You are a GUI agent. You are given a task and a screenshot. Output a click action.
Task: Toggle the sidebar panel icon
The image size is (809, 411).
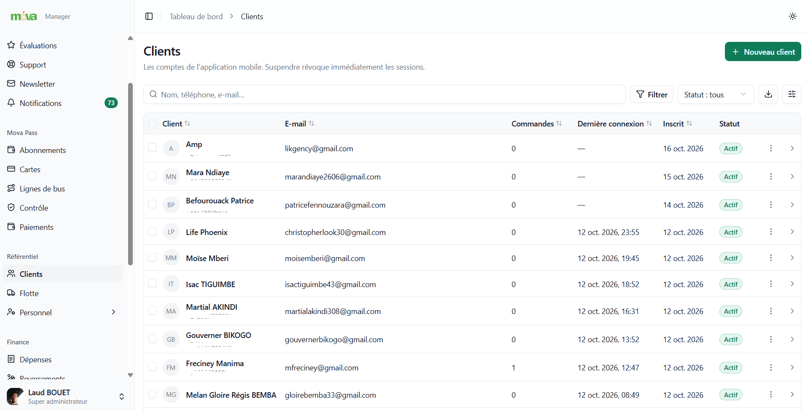point(149,16)
